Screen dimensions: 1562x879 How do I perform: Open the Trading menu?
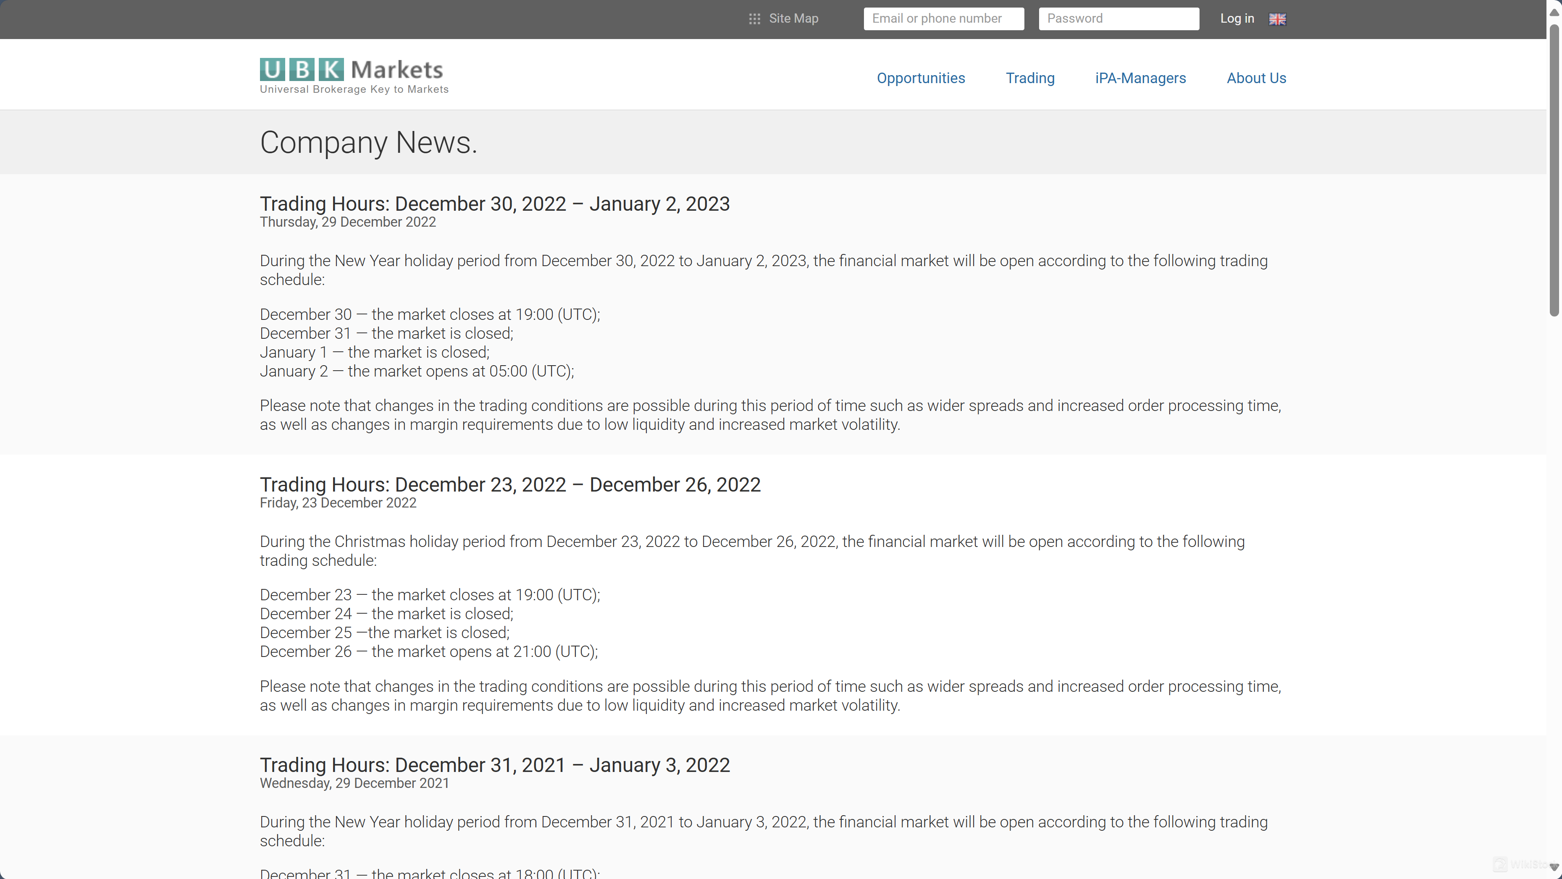(x=1029, y=78)
